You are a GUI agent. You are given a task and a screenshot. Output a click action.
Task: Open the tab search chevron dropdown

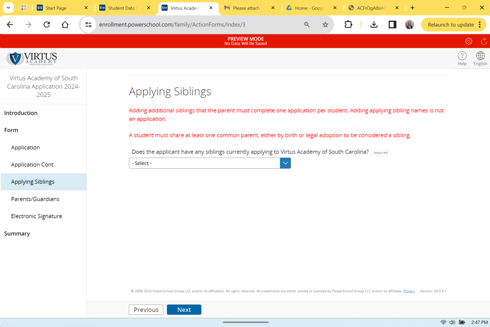(x=8, y=8)
